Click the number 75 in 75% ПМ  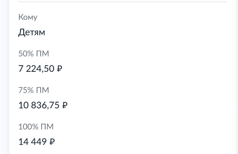click(x=23, y=90)
